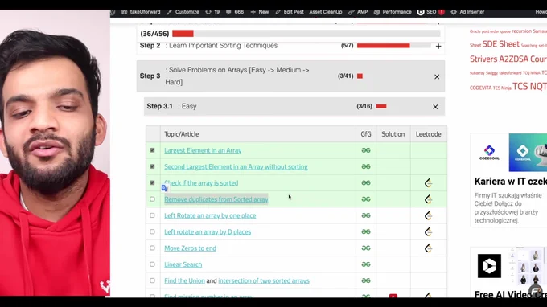The height and width of the screenshot is (307, 547).
Task: Click the Ad Inserter gear icon
Action: 454,12
